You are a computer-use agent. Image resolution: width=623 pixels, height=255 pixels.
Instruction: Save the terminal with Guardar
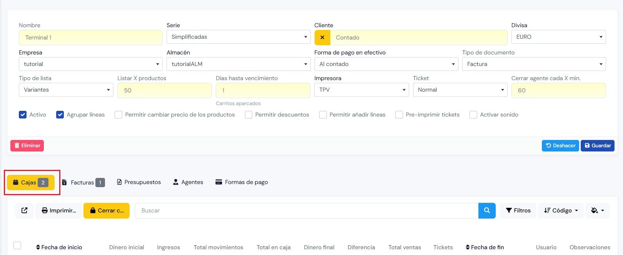coord(597,146)
